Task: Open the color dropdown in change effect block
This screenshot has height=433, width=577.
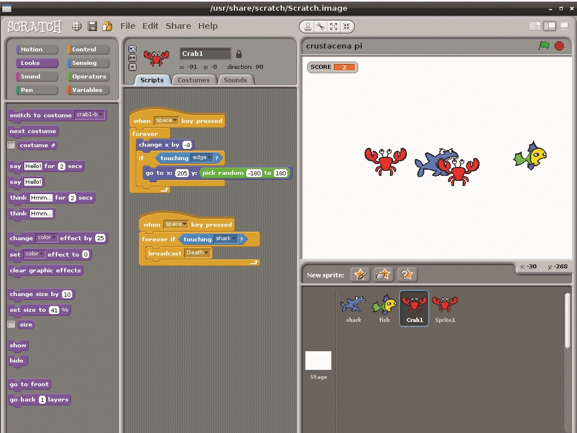Action: click(46, 238)
